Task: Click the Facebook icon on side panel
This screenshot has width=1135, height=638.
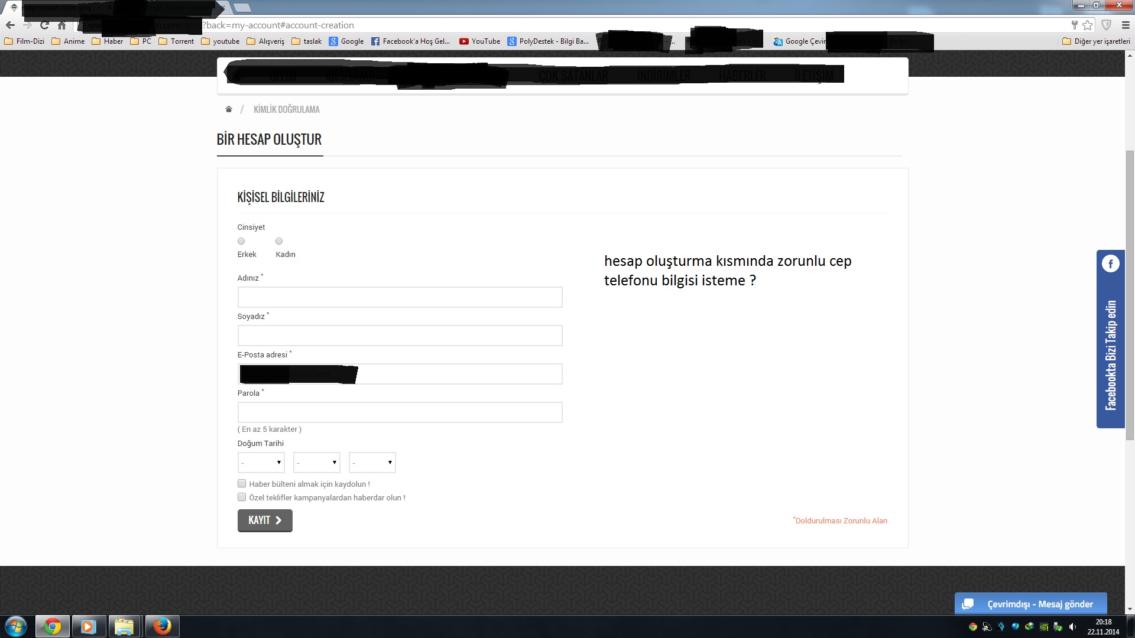Action: click(x=1110, y=264)
